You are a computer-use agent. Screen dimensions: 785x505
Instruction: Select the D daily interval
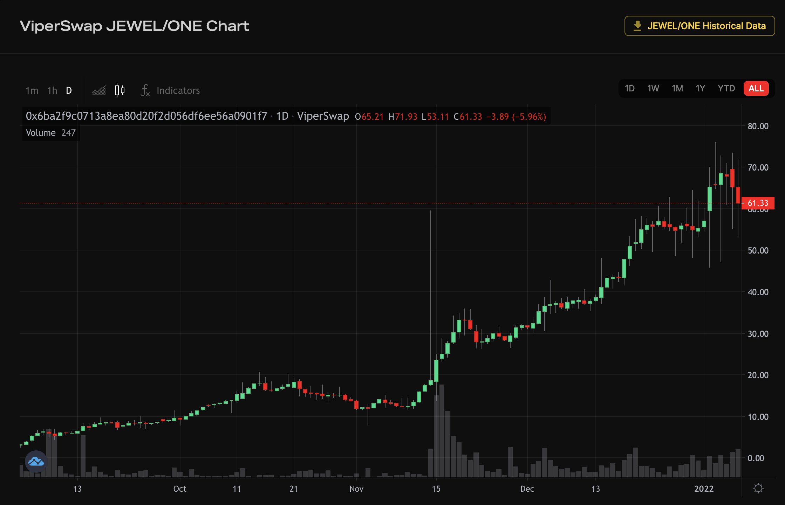tap(69, 91)
